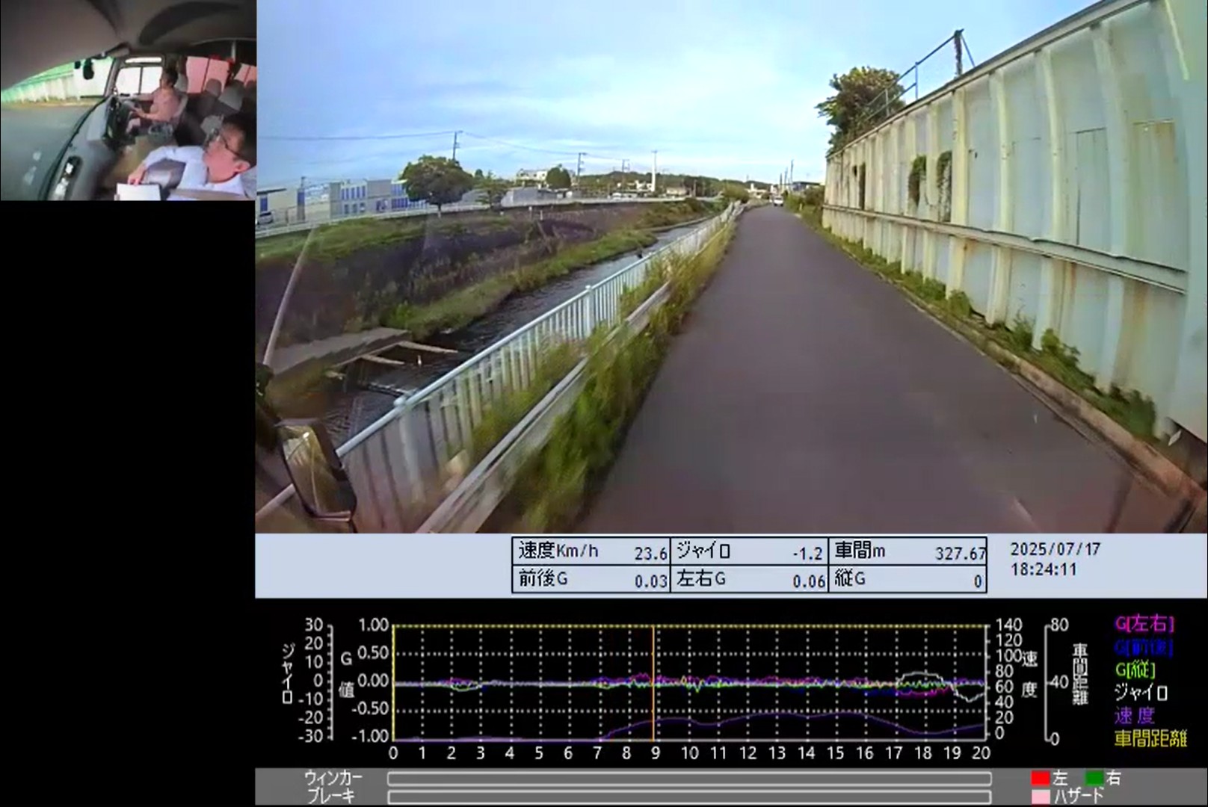Viewport: 1208px width, 807px height.
Task: Click the 車間距離 legend label
Action: pos(1150,739)
